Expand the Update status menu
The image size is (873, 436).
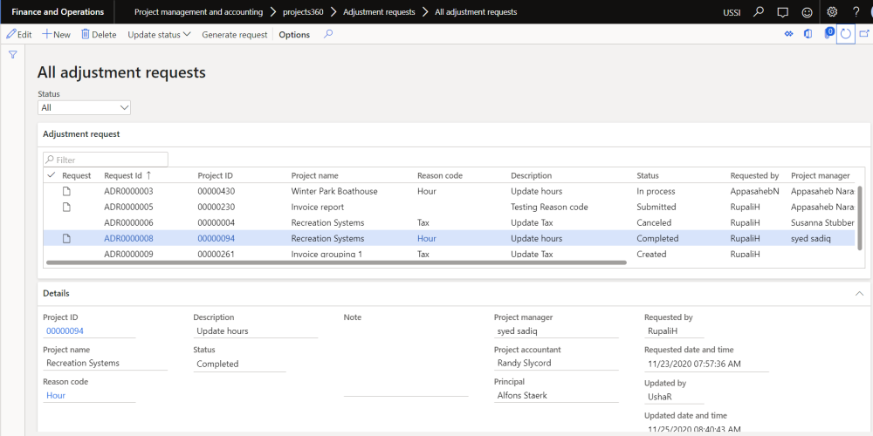[x=159, y=35]
